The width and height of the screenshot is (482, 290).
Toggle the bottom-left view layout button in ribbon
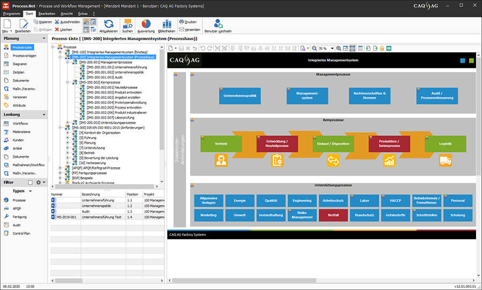(x=86, y=29)
